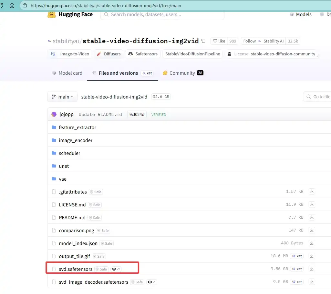Click the Go to file search field
This screenshot has height=294, width=331.
[x=317, y=97]
